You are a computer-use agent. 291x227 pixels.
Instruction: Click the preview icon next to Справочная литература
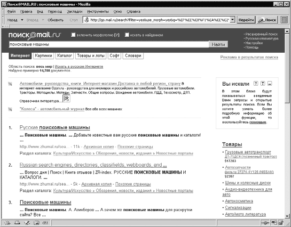[x=66, y=98]
